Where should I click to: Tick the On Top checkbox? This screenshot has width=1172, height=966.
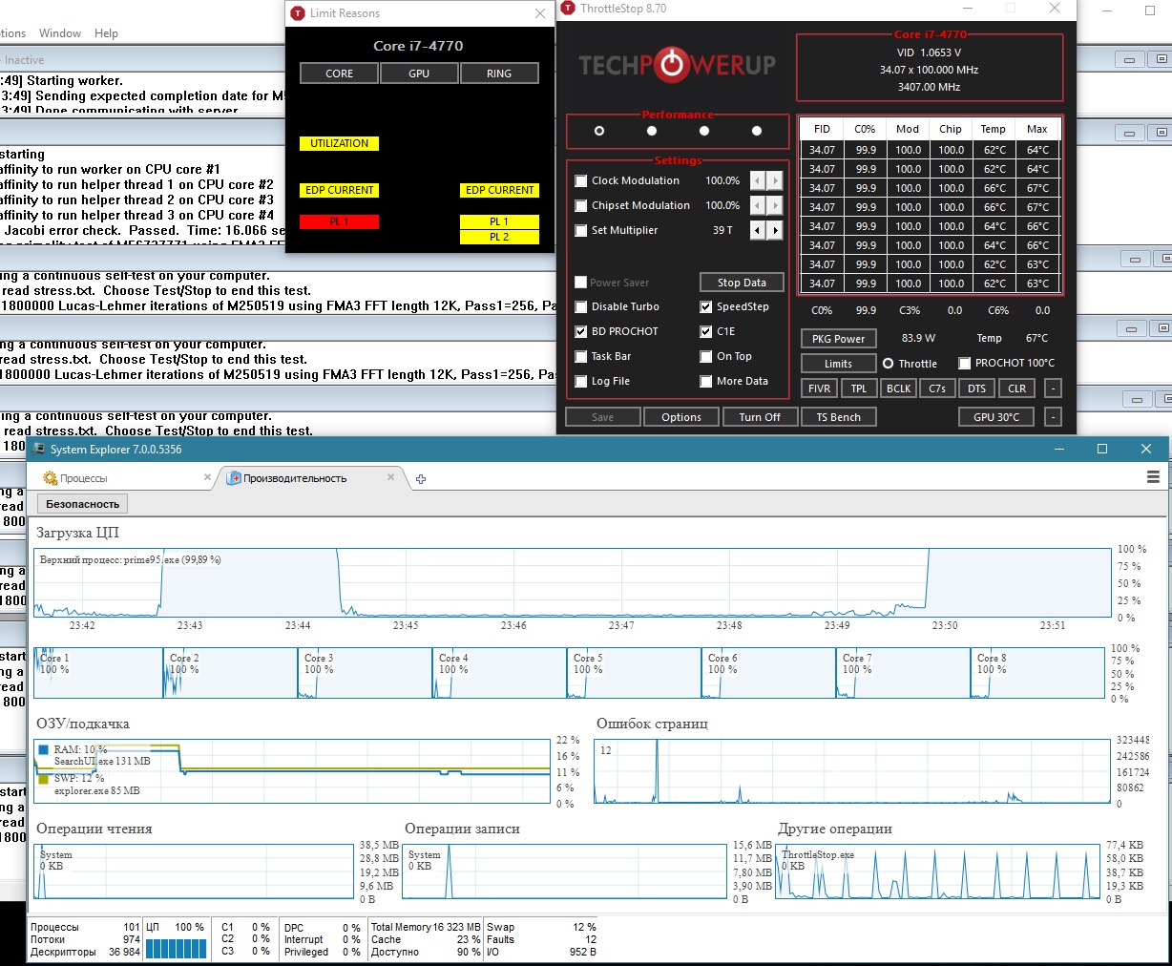tap(706, 356)
